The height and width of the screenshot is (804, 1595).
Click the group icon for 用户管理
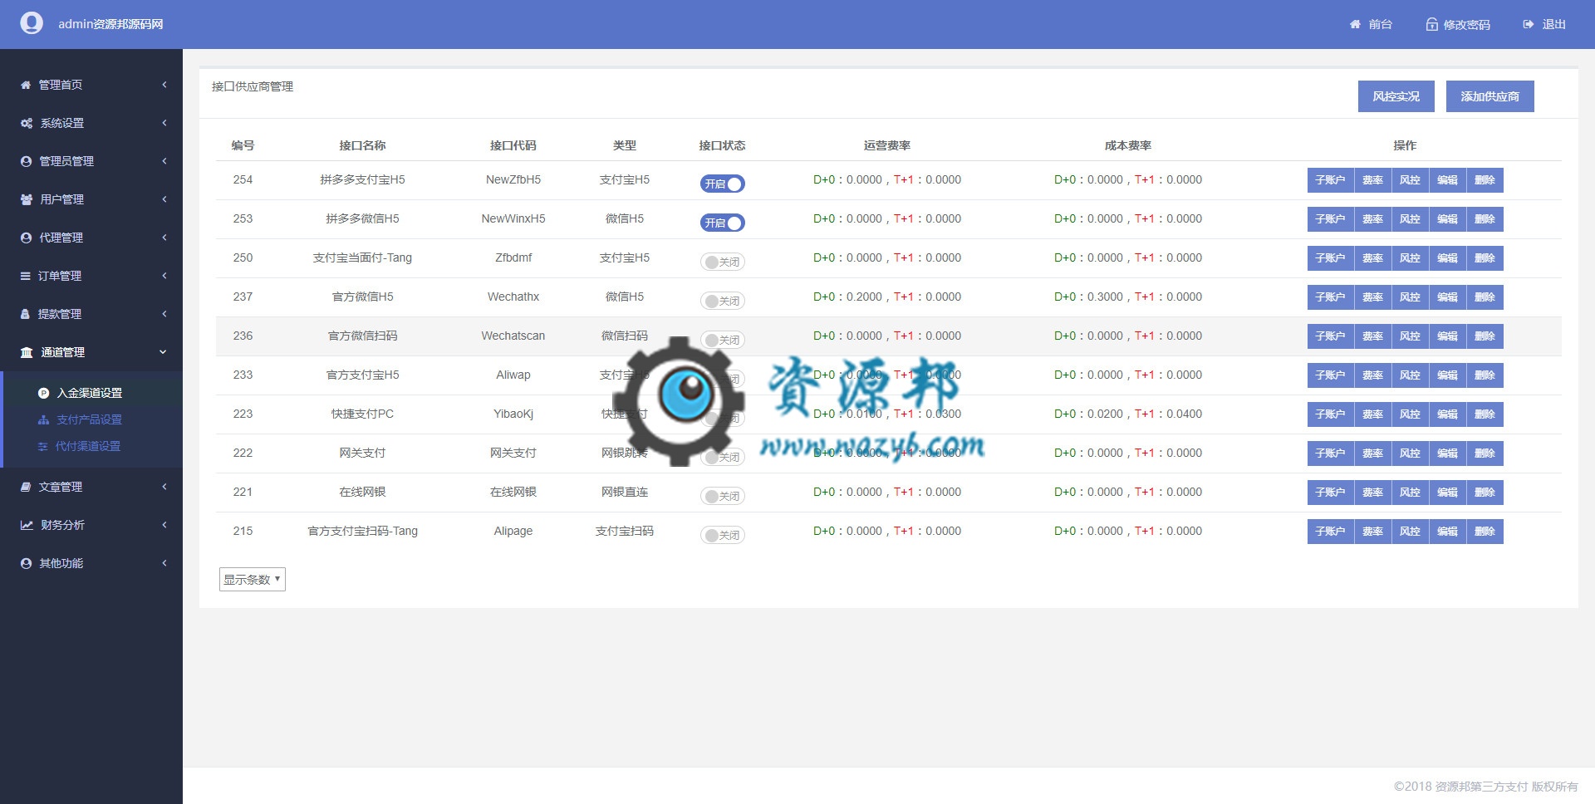27,199
